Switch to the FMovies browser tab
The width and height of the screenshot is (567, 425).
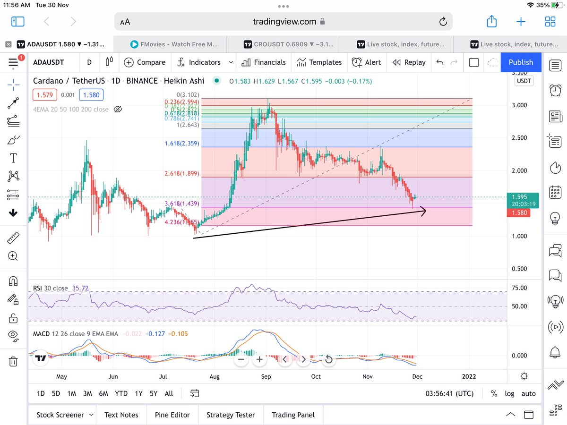point(170,44)
